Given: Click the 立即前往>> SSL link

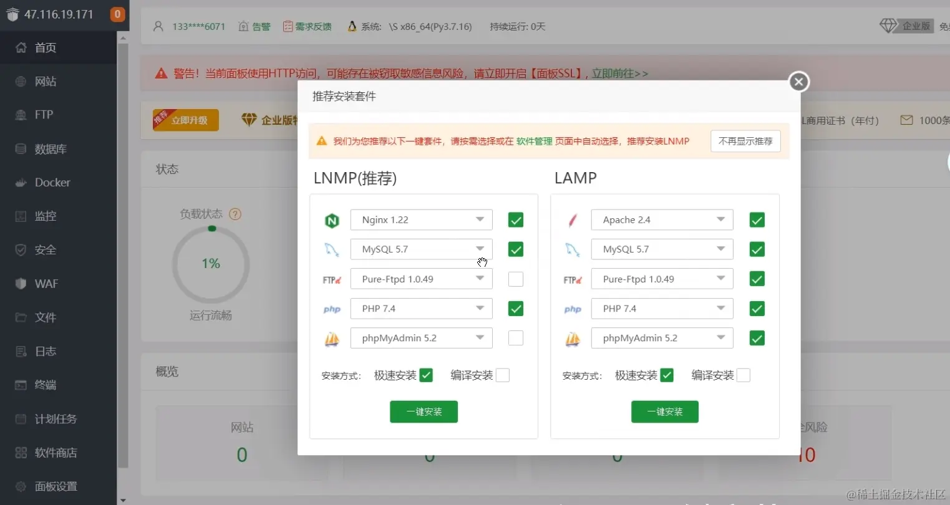Looking at the screenshot, I should pos(620,74).
